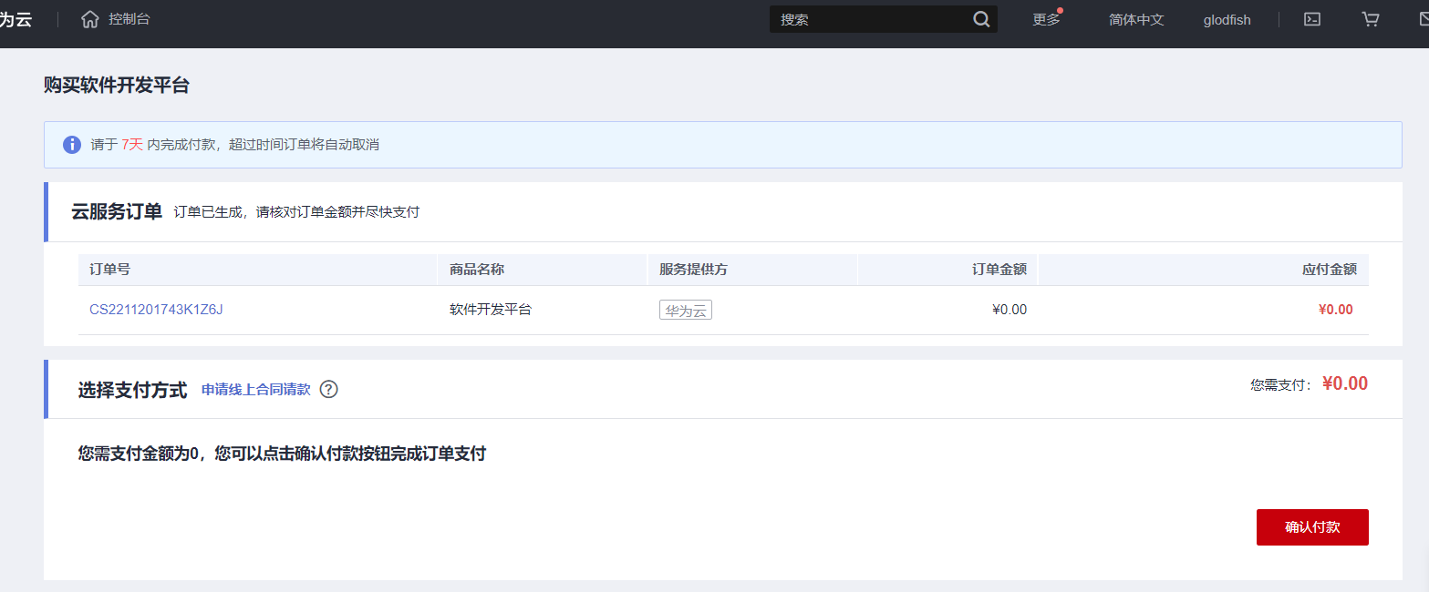Click the ¥0.00 amount next to 您需支付
Image resolution: width=1429 pixels, height=592 pixels.
coord(1345,384)
